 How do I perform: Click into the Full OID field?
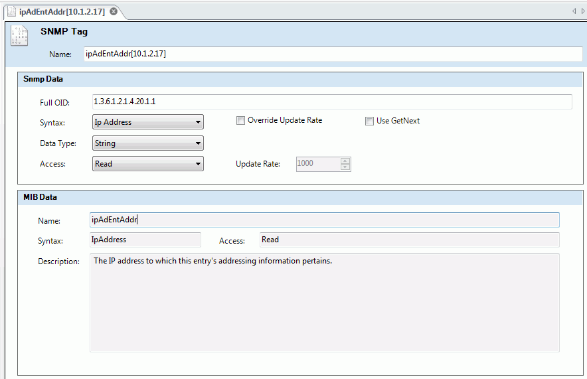coord(332,102)
